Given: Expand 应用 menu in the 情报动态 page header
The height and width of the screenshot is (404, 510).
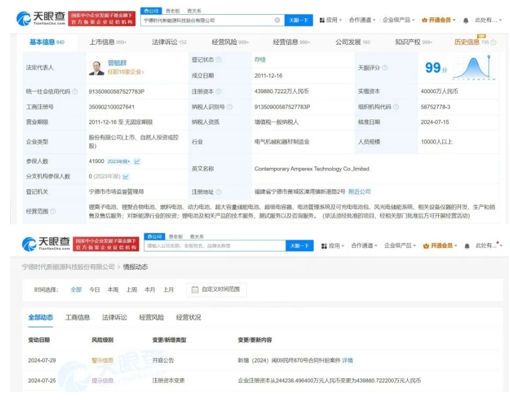Looking at the screenshot, I should 332,246.
